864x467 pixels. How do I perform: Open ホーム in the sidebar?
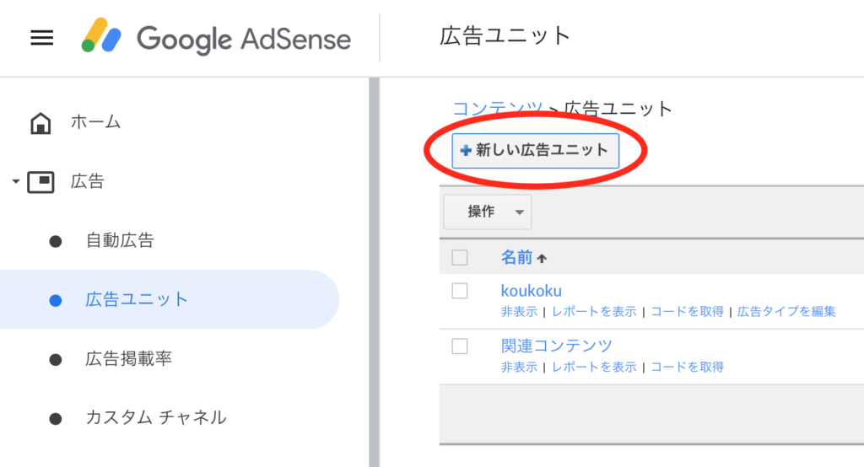point(95,121)
